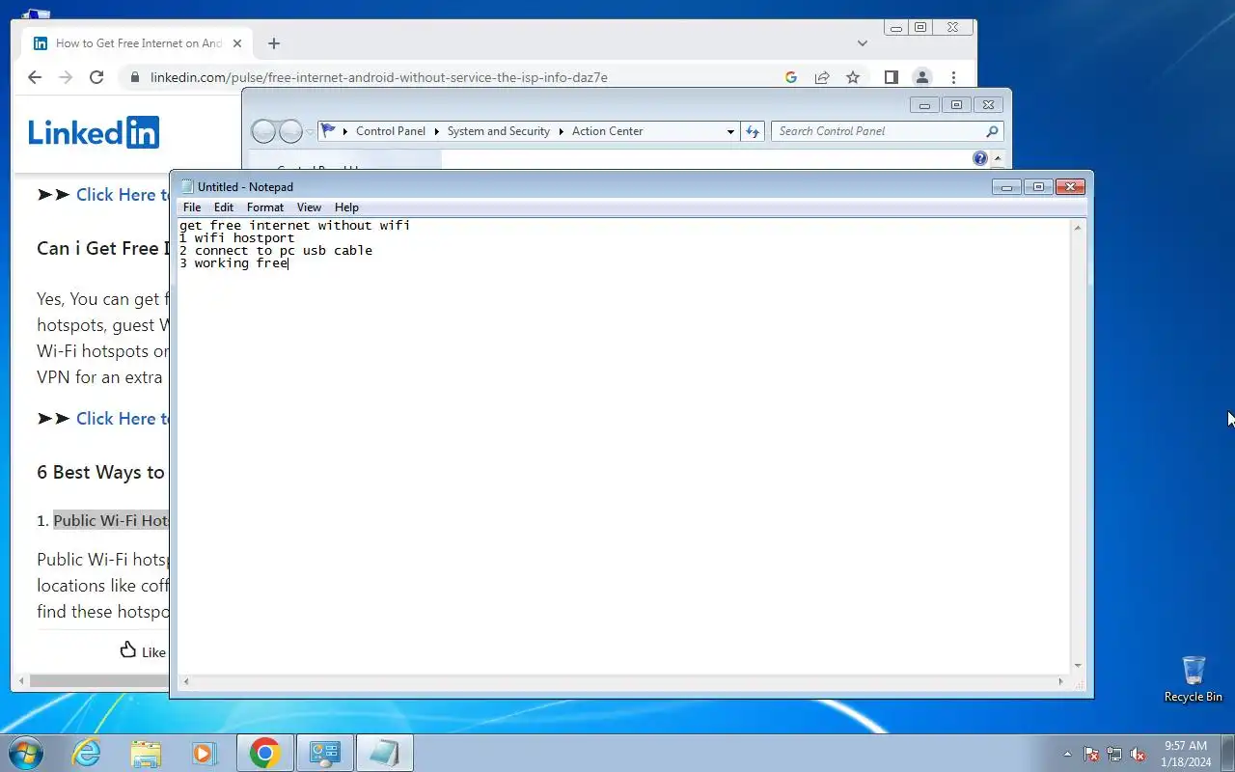Open Windows Explorer from taskbar
1235x772 pixels.
pos(146,753)
